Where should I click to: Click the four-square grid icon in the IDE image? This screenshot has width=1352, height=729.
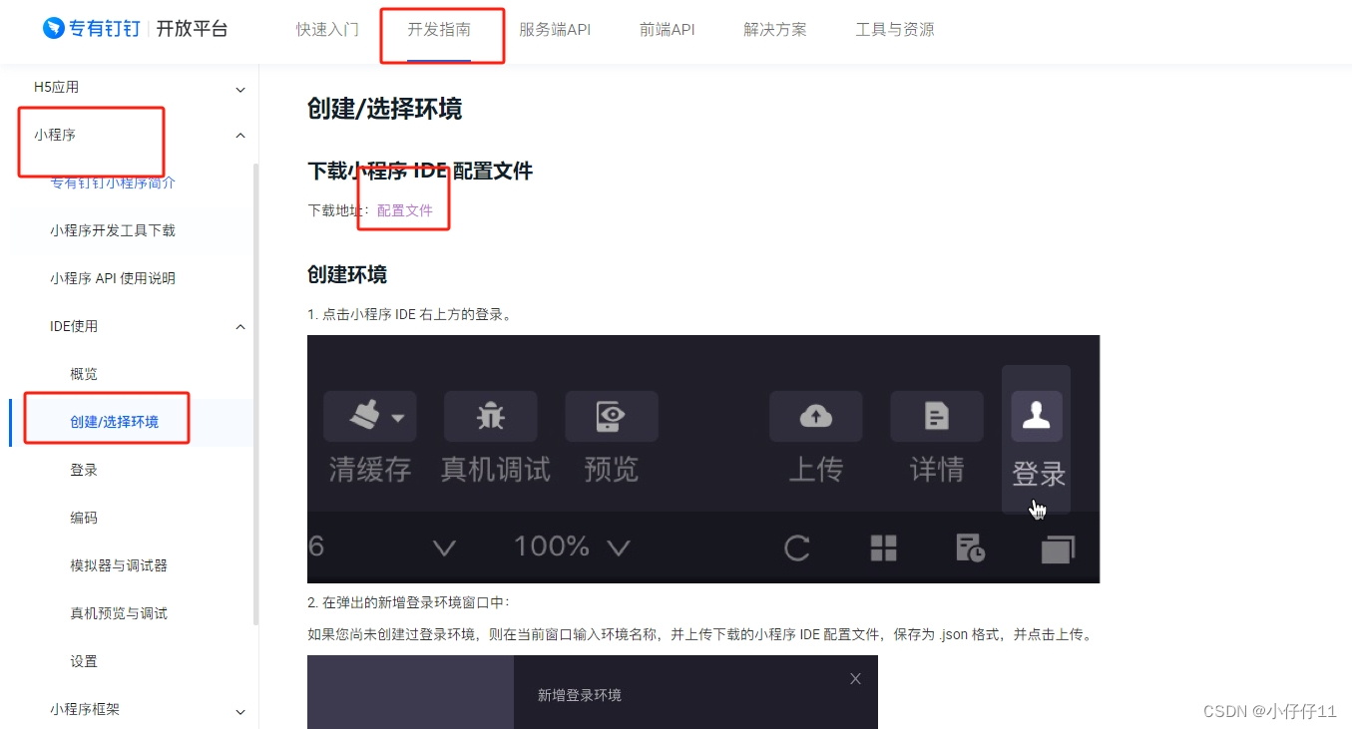(883, 547)
